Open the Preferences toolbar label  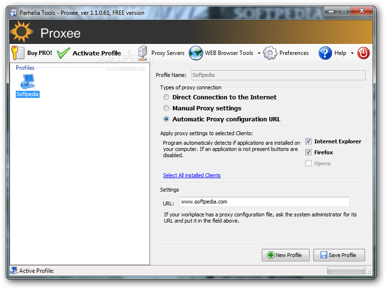[294, 53]
